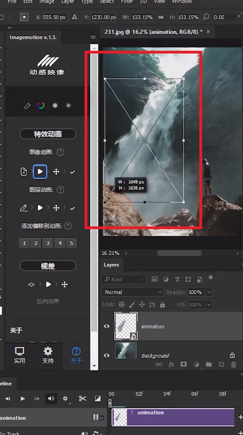This screenshot has width=243, height=435.
Task: Click offset button 1
Action: click(24, 243)
